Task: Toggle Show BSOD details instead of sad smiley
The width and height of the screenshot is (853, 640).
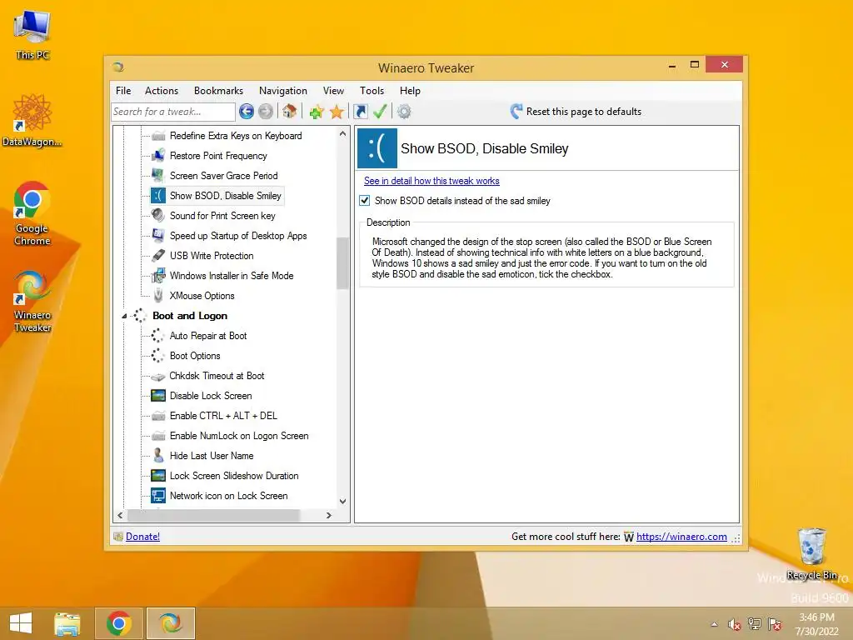Action: (x=365, y=200)
